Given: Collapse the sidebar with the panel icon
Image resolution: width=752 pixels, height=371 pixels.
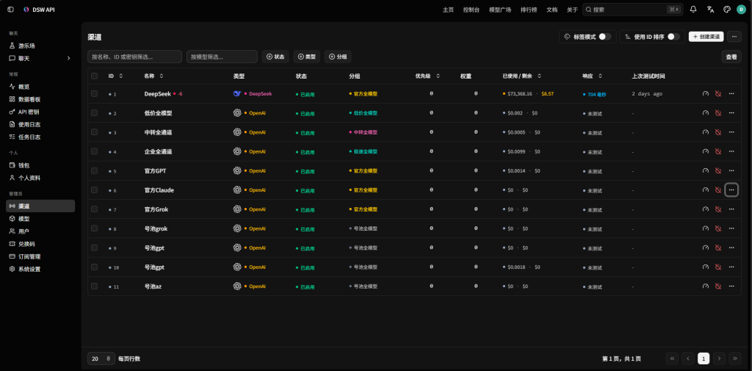Looking at the screenshot, I should click(10, 10).
